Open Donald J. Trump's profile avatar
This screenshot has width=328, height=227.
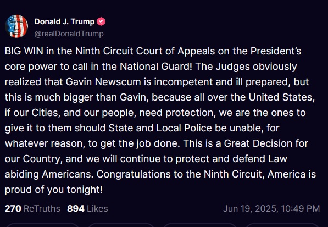(x=16, y=26)
